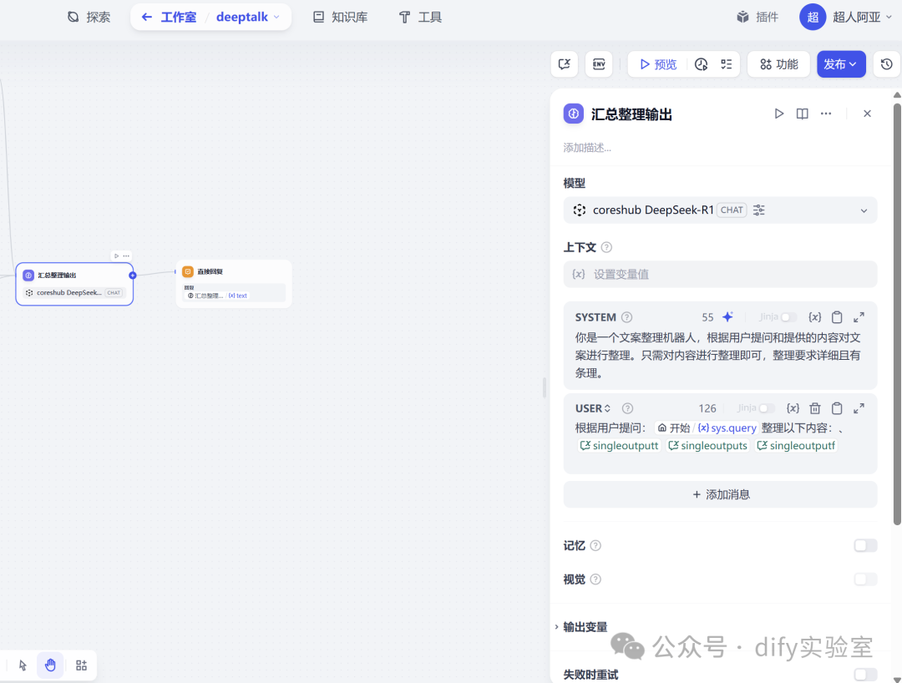The image size is (902, 683).
Task: Open the 工具 tools tab
Action: [x=420, y=18]
